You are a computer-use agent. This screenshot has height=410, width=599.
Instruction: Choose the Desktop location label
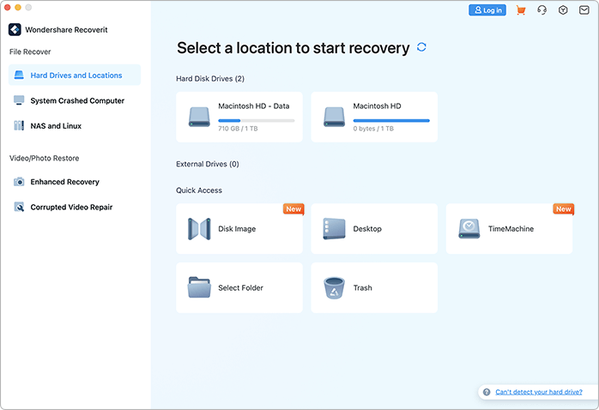(367, 229)
